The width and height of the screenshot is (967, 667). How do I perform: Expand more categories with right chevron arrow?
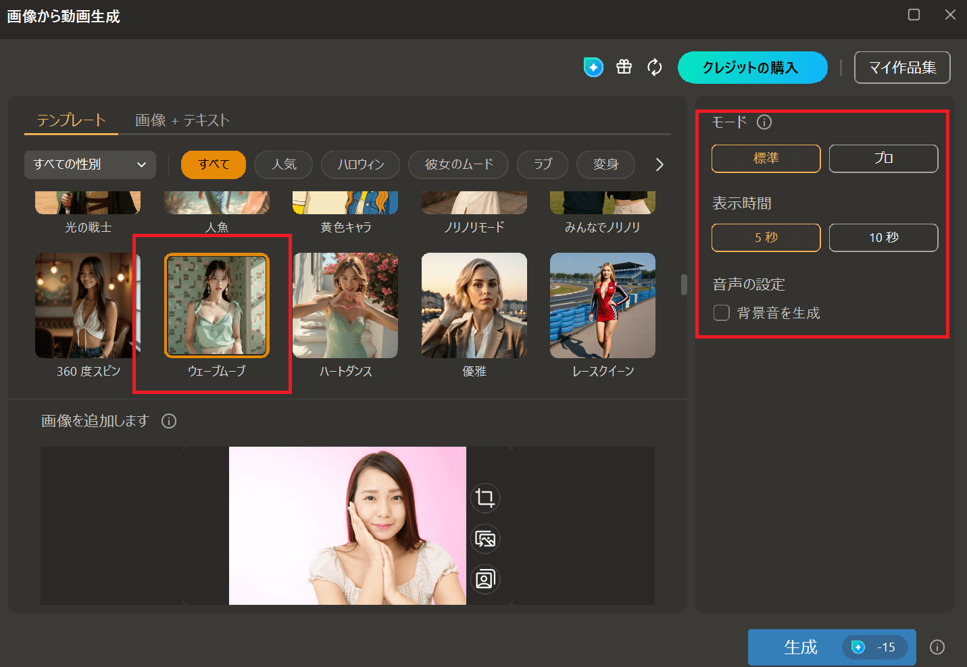[x=660, y=164]
